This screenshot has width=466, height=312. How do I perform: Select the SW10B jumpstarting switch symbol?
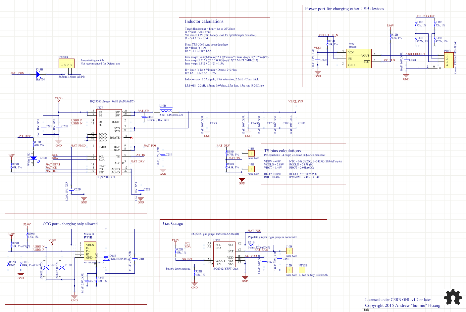coord(66,64)
